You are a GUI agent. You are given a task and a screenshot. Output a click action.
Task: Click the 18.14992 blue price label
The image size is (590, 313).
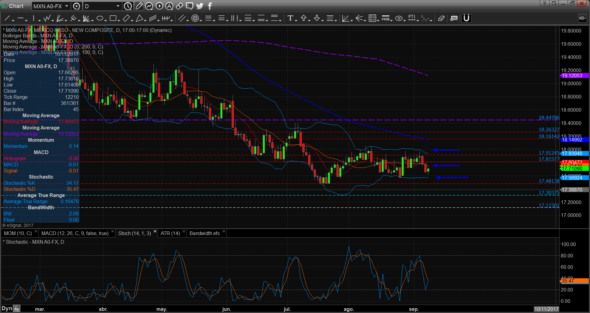574,140
